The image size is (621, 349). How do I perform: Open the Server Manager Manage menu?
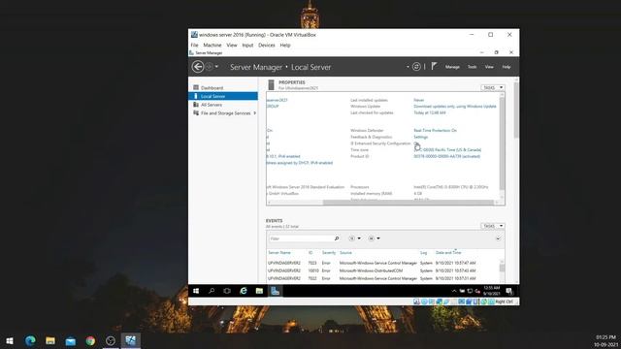tap(452, 67)
